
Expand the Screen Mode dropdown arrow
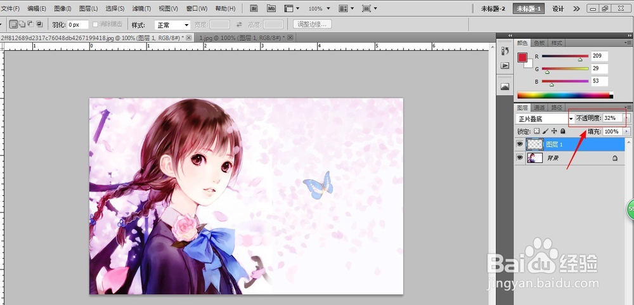tap(375, 8)
